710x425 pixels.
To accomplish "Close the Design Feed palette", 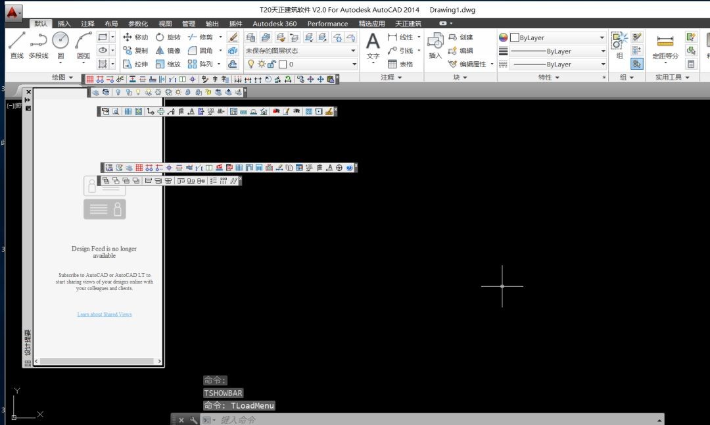I will click(28, 92).
